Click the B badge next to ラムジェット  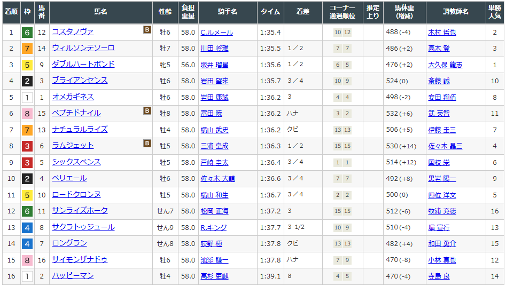(147, 144)
